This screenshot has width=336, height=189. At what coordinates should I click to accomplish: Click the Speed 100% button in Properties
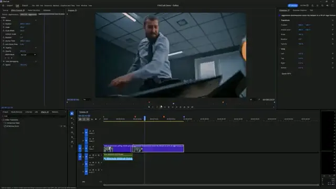pos(286,73)
